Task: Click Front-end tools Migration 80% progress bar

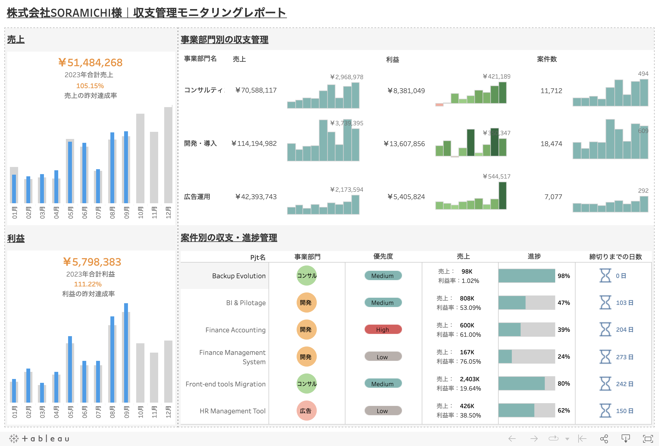Action: pyautogui.click(x=522, y=383)
